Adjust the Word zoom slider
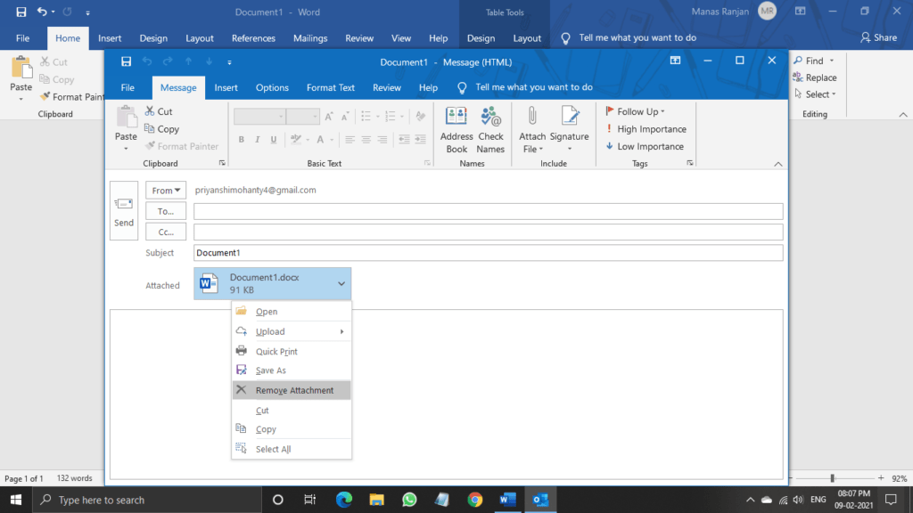 [833, 478]
